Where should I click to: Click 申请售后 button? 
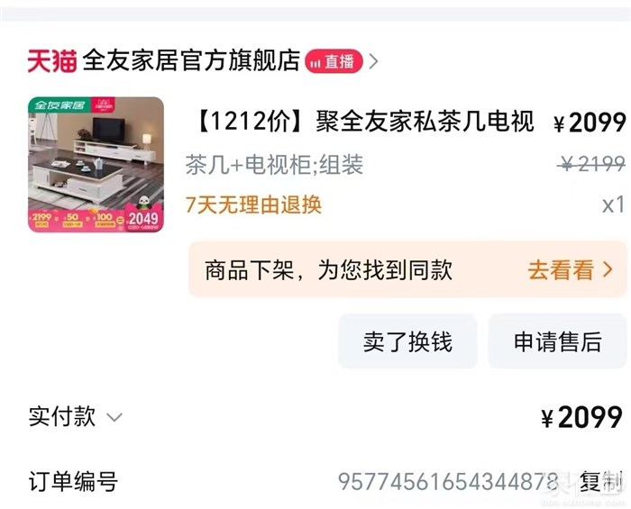pyautogui.click(x=557, y=341)
